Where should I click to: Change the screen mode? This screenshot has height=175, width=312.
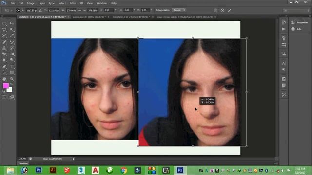(x=12, y=97)
